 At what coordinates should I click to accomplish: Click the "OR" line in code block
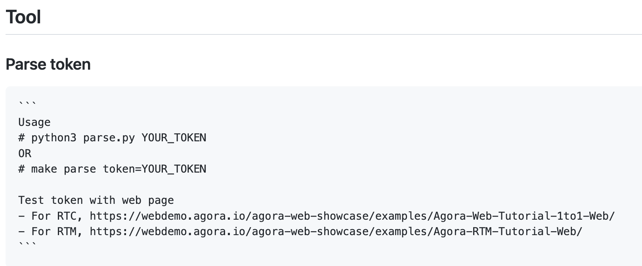click(25, 154)
